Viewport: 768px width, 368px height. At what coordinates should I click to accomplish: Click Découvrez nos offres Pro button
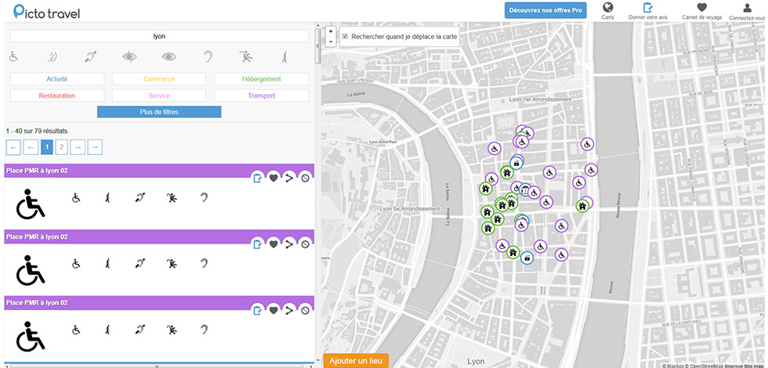[x=545, y=10]
